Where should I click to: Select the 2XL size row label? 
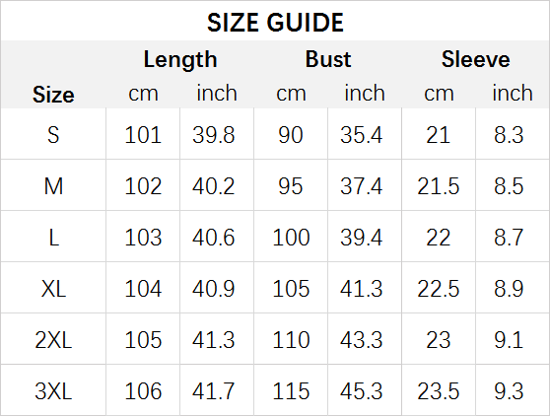pyautogui.click(x=53, y=340)
